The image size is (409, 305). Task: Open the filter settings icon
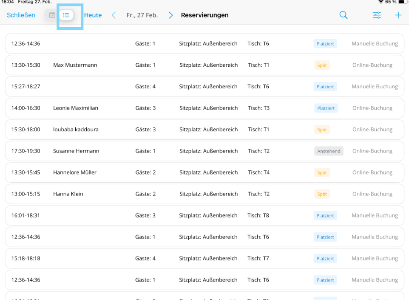click(x=377, y=15)
